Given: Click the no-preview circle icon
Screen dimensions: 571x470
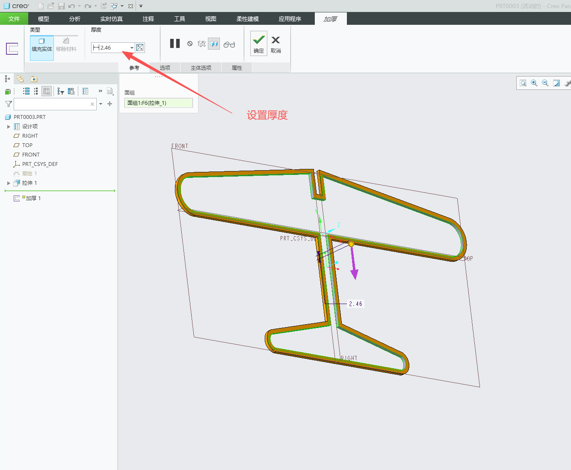Looking at the screenshot, I should [190, 44].
